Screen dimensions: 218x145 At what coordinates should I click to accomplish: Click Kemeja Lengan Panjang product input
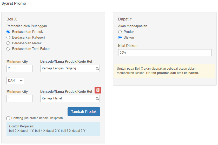tap(68, 68)
